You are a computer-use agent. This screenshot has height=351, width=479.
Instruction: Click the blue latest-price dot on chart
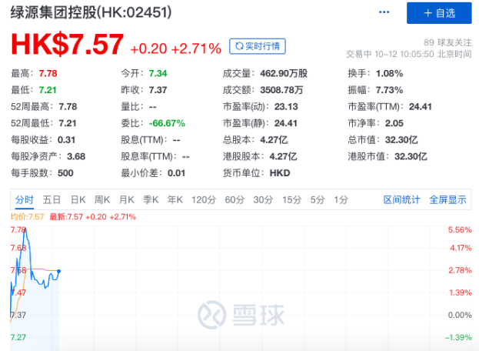tap(58, 271)
